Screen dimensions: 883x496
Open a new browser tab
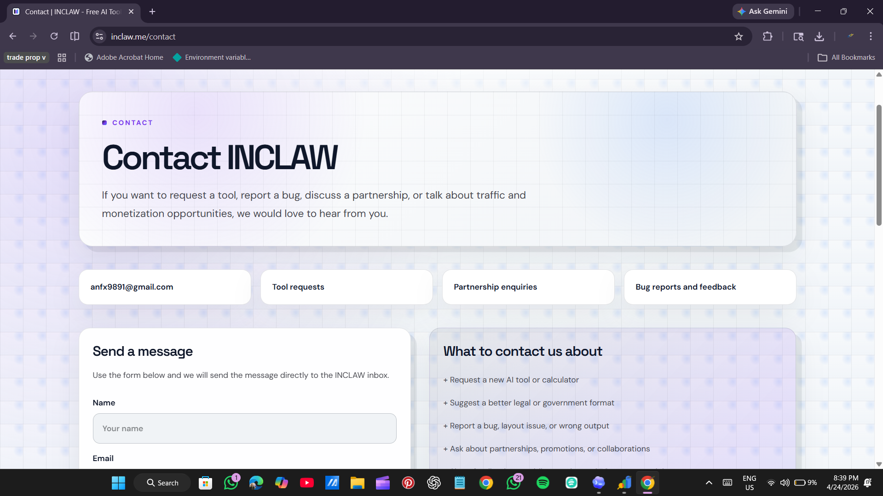[152, 11]
